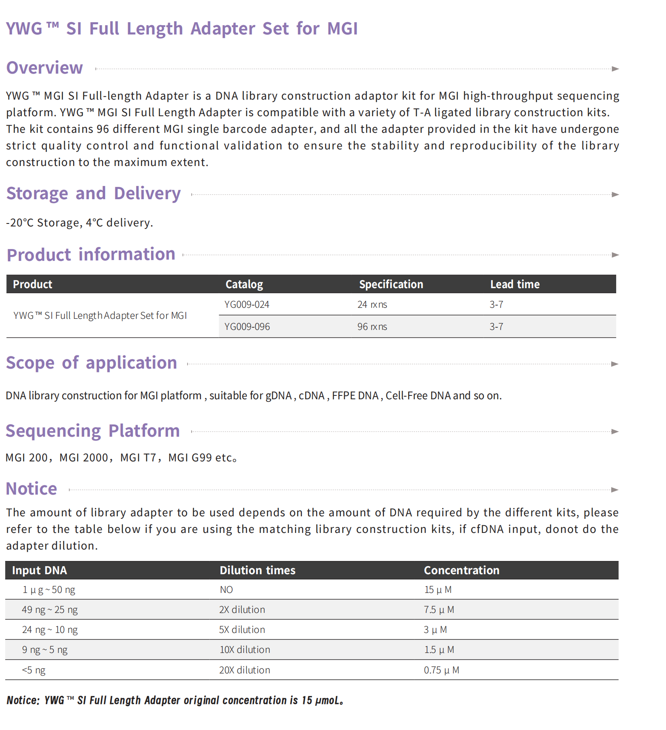Click the Notice paragraph line mentioning 'cfDNA input'
Screen dimensions: 666x730
312,529
